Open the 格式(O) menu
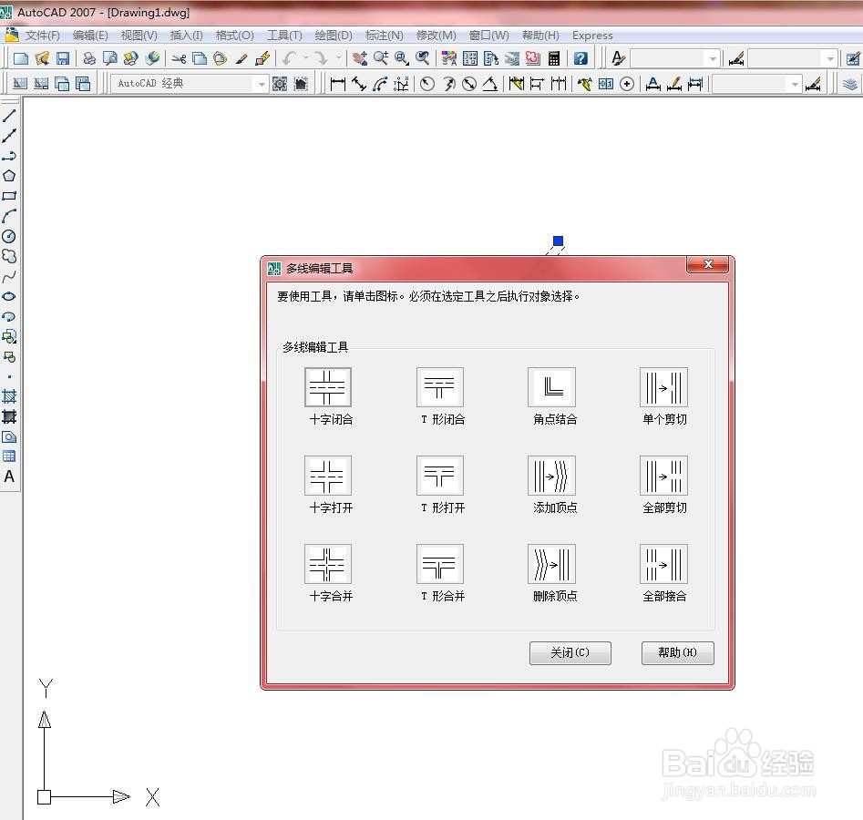The width and height of the screenshot is (863, 820). [234, 36]
